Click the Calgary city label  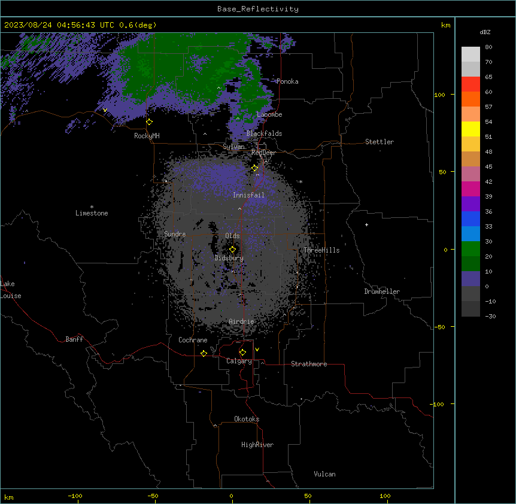tap(239, 361)
